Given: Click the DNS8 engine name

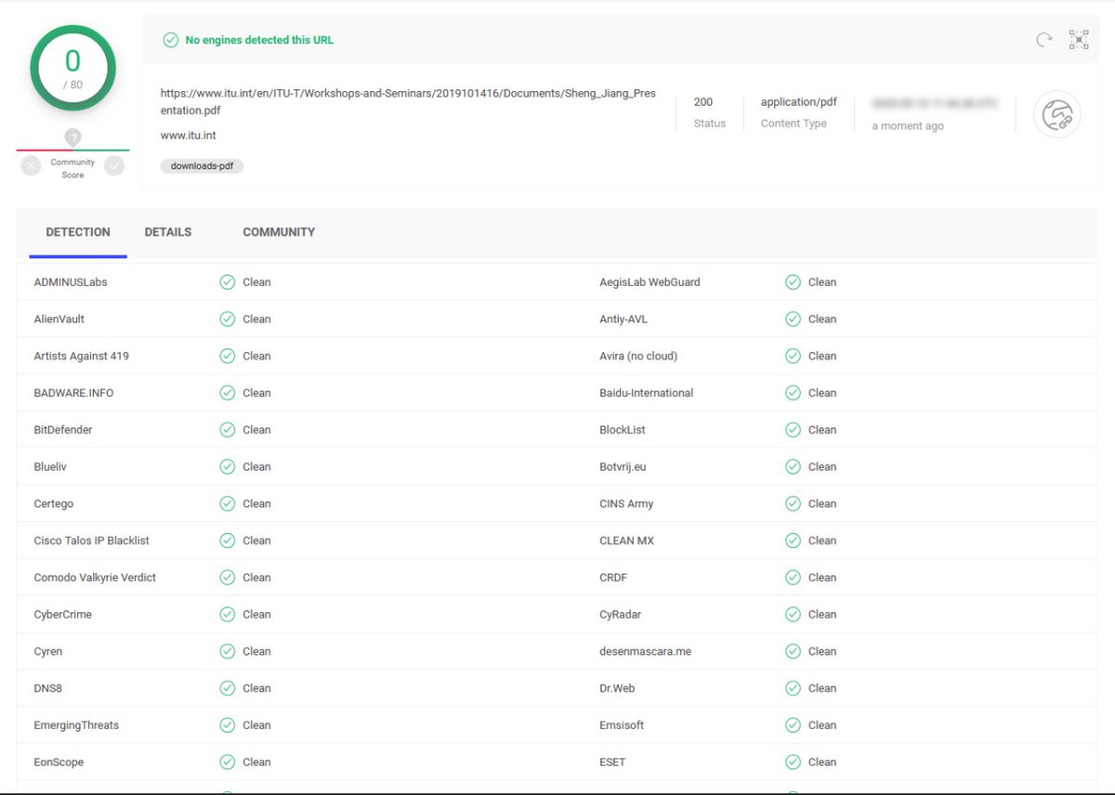Looking at the screenshot, I should coord(48,688).
